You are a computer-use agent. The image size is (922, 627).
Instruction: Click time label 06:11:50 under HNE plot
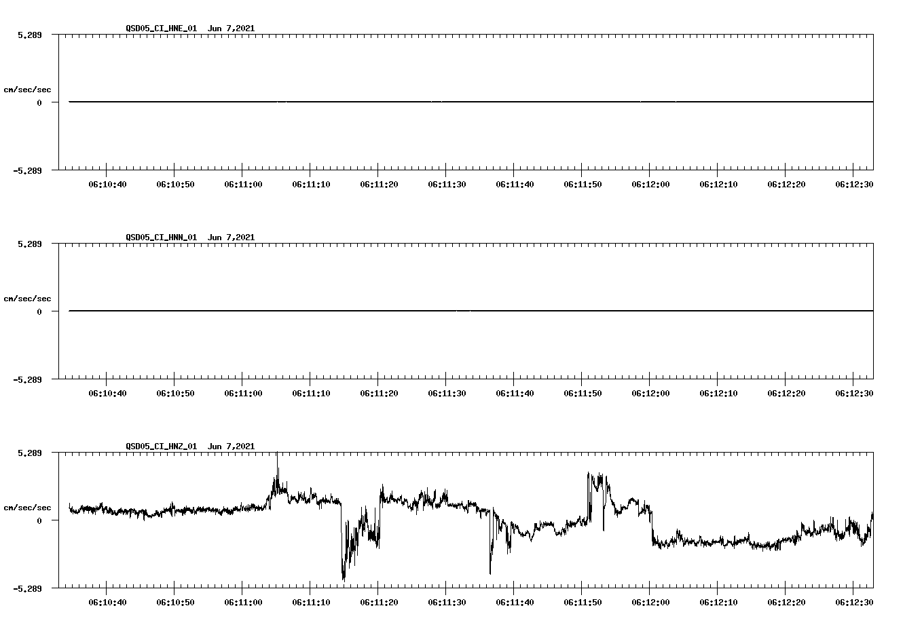(583, 185)
